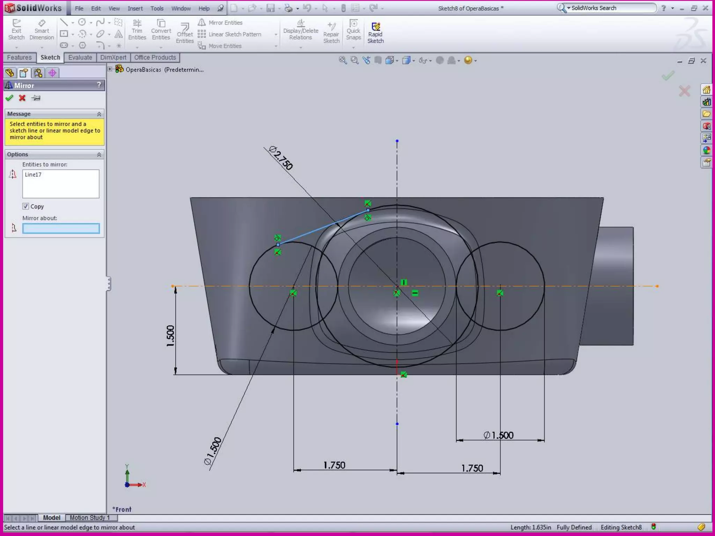Viewport: 715px width, 536px height.
Task: Accept Mirror with green checkmark
Action: click(x=9, y=98)
